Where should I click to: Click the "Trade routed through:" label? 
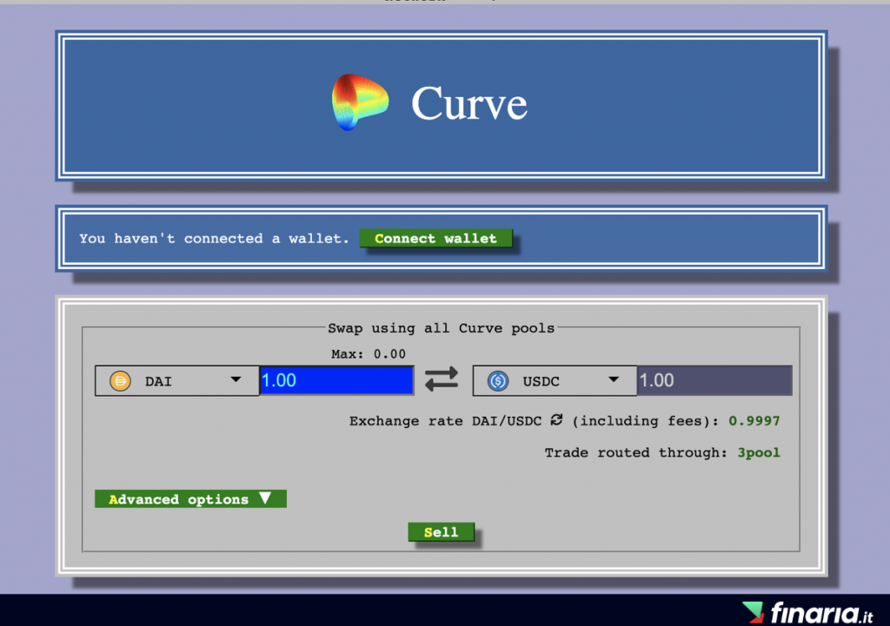tap(635, 452)
